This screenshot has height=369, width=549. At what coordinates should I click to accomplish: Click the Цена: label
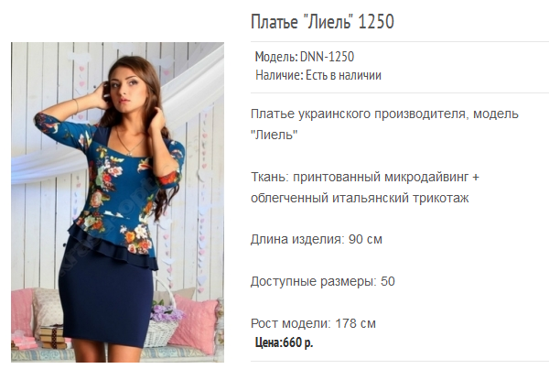[269, 342]
